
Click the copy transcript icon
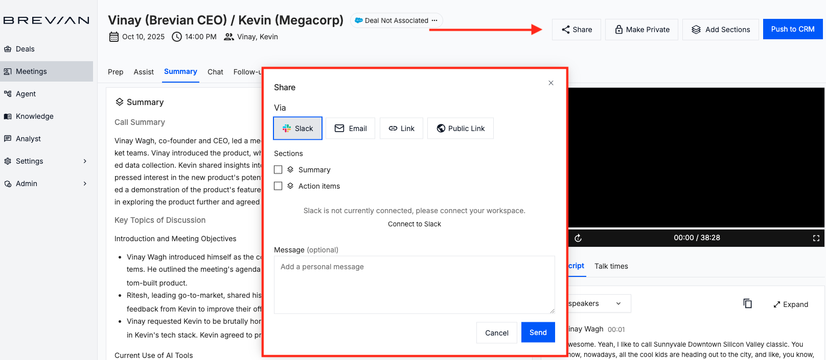tap(747, 304)
